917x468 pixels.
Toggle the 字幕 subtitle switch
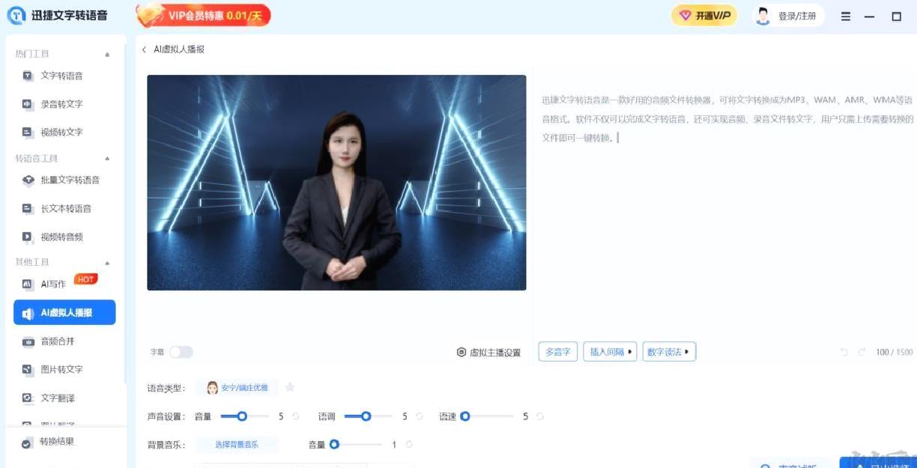click(181, 352)
